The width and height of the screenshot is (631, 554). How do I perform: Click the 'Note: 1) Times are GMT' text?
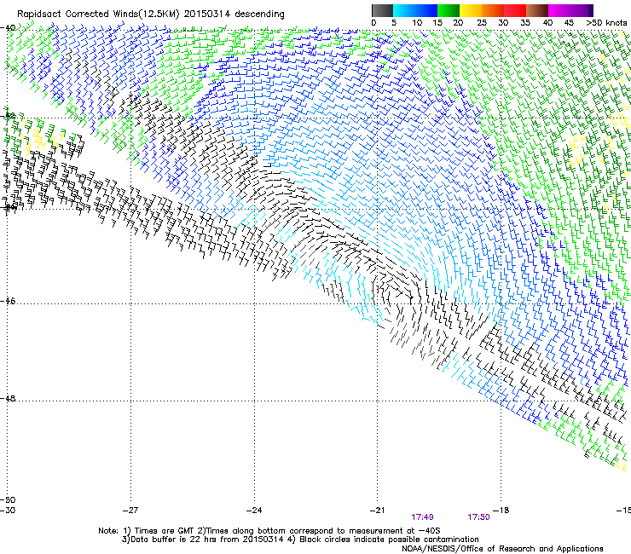point(147,531)
